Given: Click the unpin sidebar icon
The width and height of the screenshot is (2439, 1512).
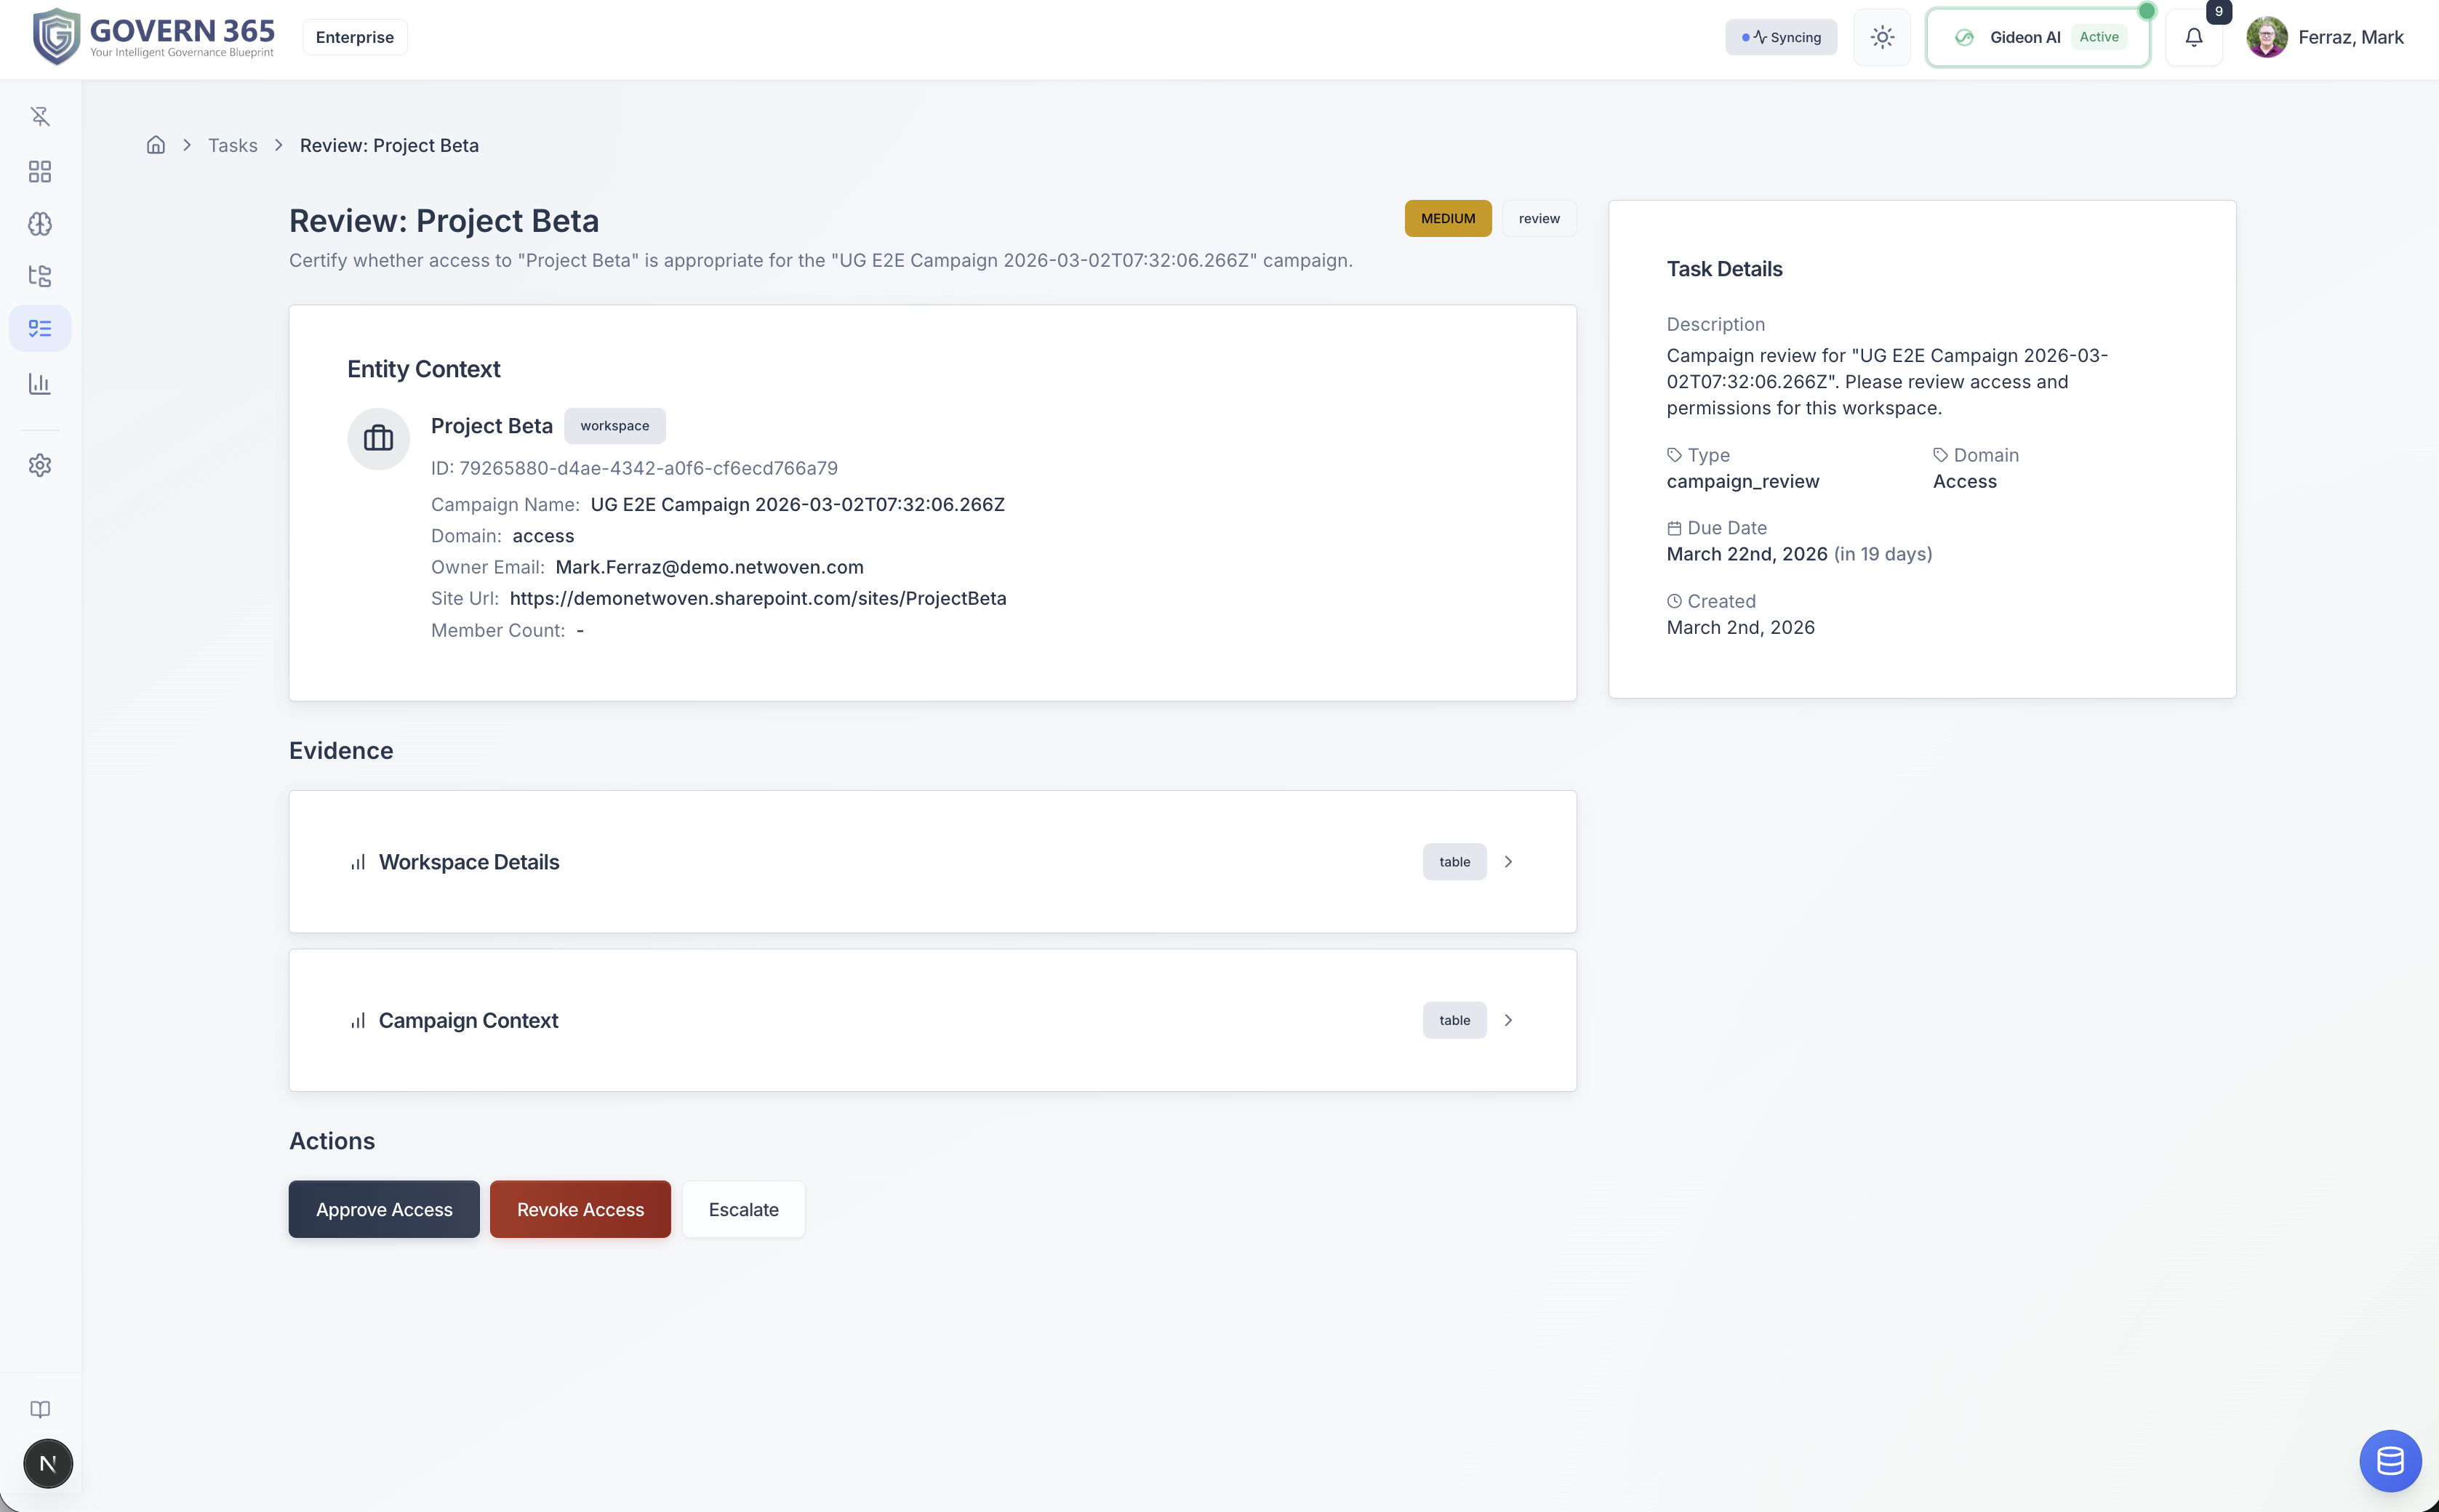Looking at the screenshot, I should 40,117.
